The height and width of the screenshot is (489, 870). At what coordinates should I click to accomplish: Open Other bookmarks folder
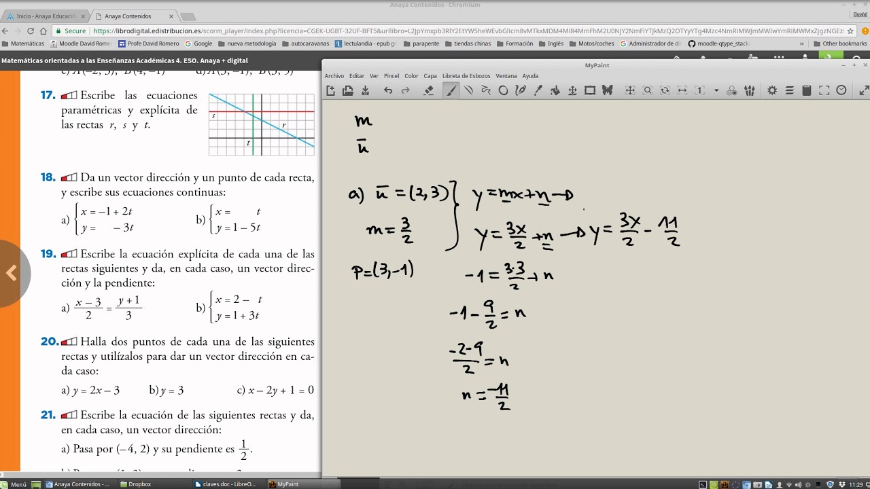pos(840,43)
